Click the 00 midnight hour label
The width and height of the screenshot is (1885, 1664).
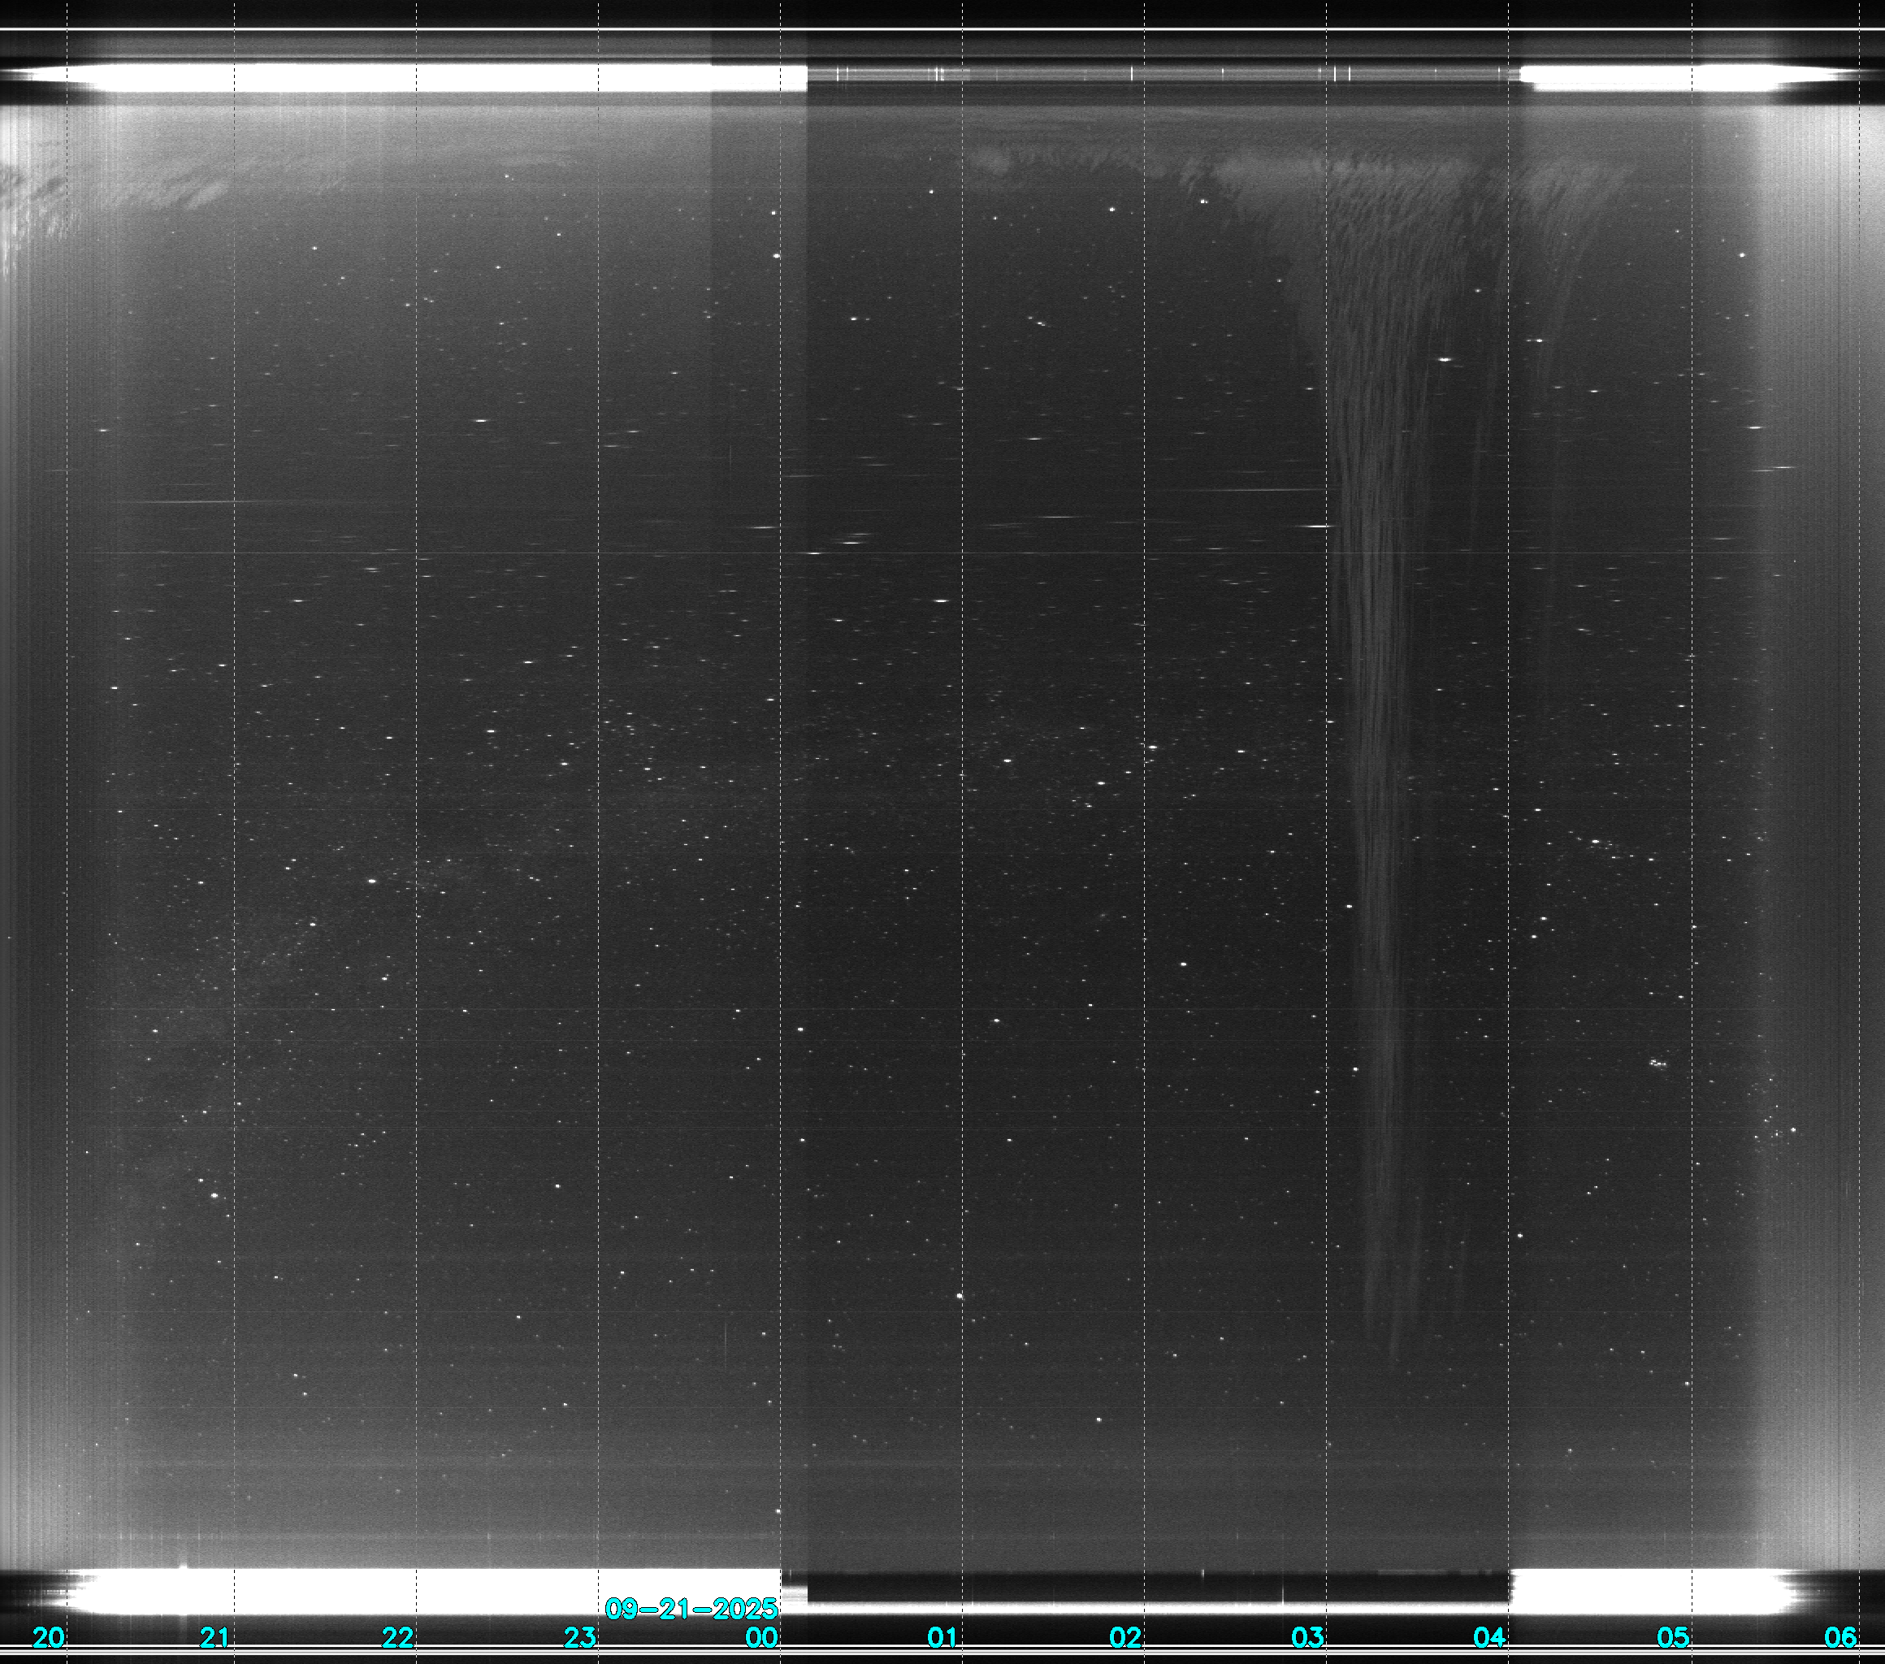coord(760,1637)
